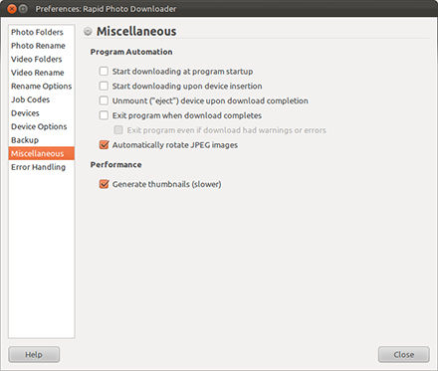
Task: Open Rename Options page
Action: [x=42, y=87]
